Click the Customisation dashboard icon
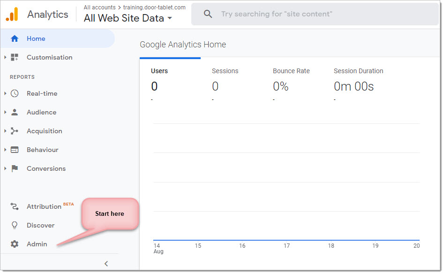Image resolution: width=444 pixels, height=274 pixels. click(15, 57)
